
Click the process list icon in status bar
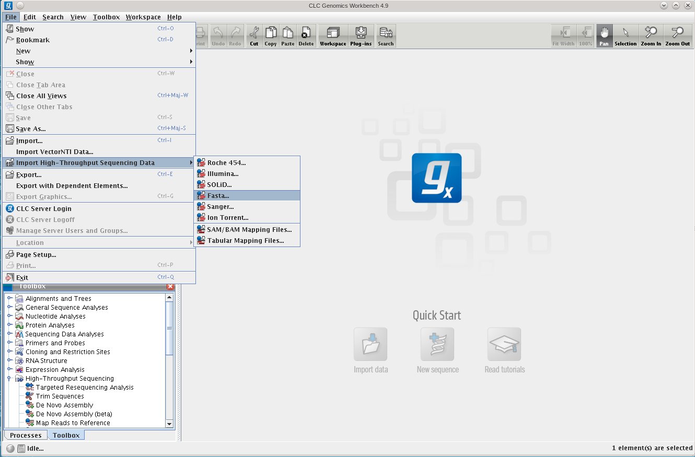click(21, 448)
